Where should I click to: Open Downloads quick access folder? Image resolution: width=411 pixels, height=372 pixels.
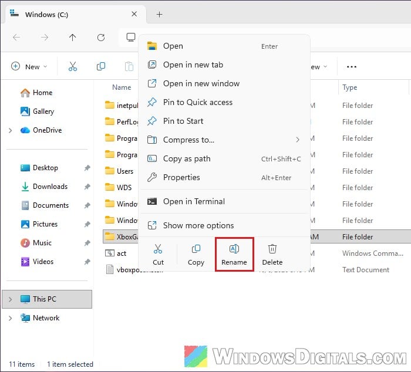point(44,187)
